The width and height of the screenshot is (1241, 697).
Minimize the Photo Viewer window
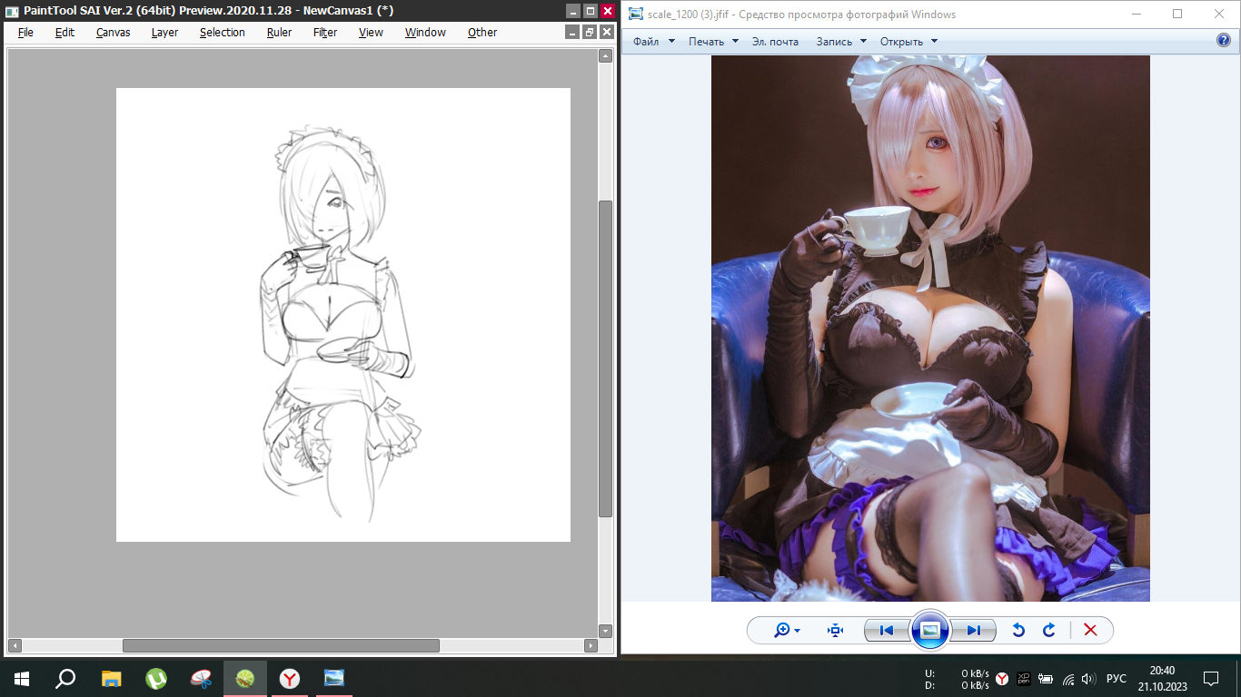[x=1136, y=14]
